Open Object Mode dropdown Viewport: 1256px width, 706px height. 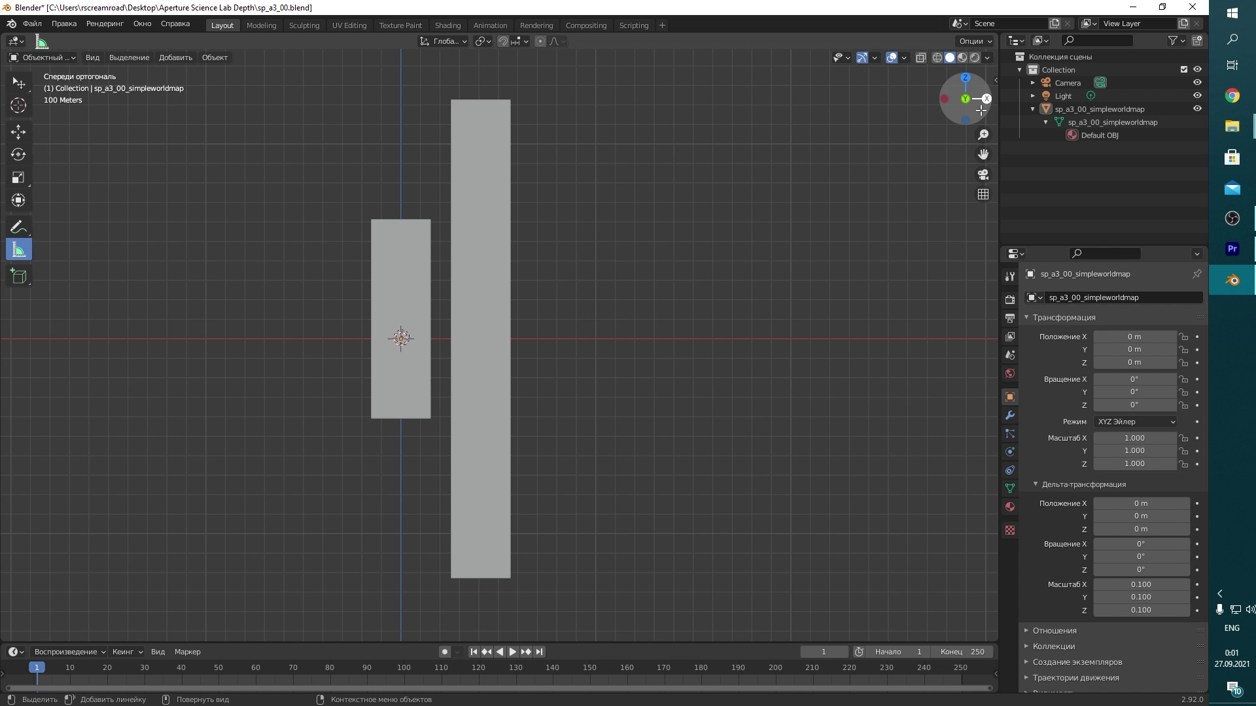[43, 58]
